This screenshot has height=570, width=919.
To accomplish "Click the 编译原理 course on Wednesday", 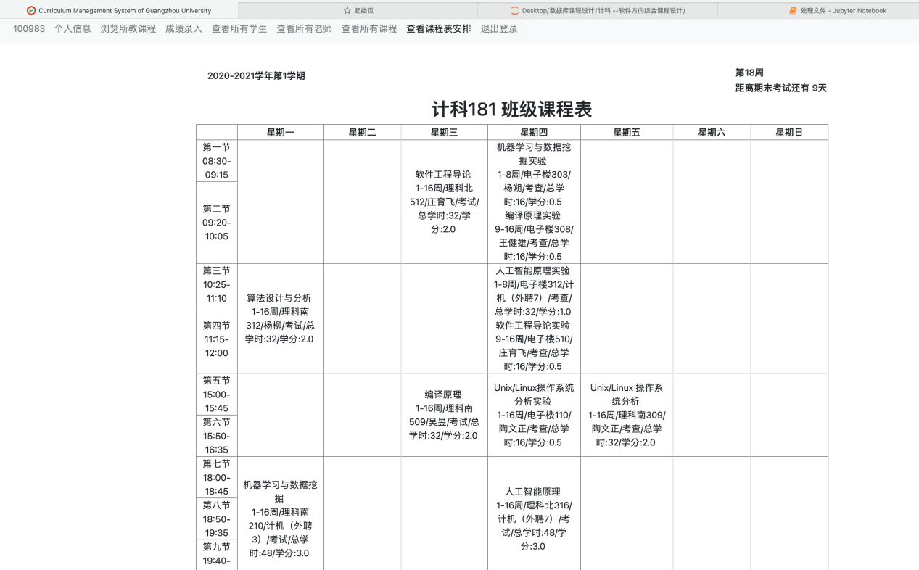I will [x=443, y=415].
